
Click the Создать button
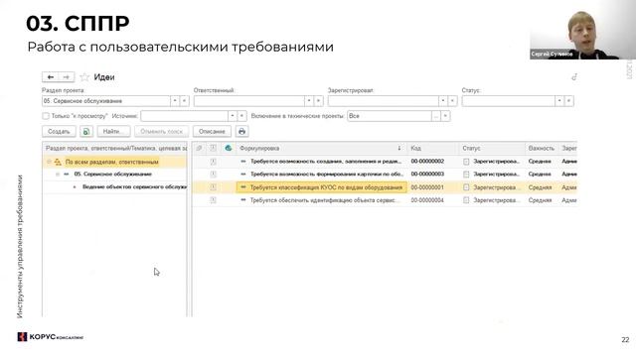(x=59, y=132)
